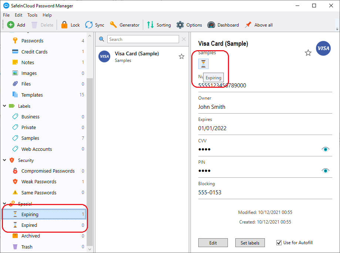Click the Compromised Passwords lock icon
The height and width of the screenshot is (253, 340).
15,171
